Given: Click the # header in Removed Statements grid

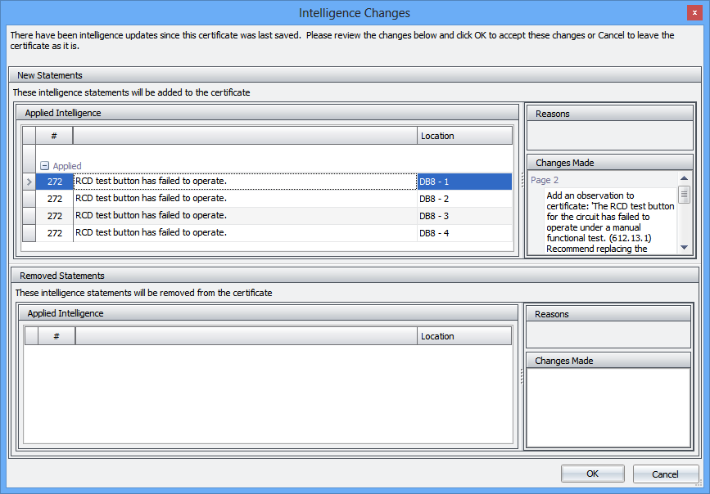Looking at the screenshot, I should point(57,336).
